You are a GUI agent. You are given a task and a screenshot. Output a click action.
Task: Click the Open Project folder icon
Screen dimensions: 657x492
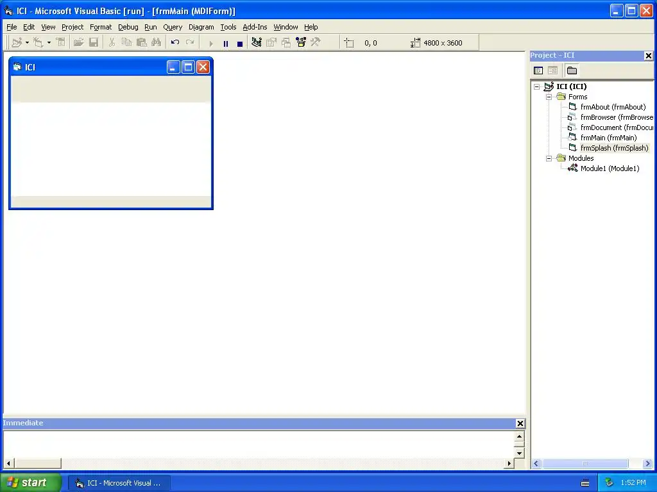(x=78, y=43)
